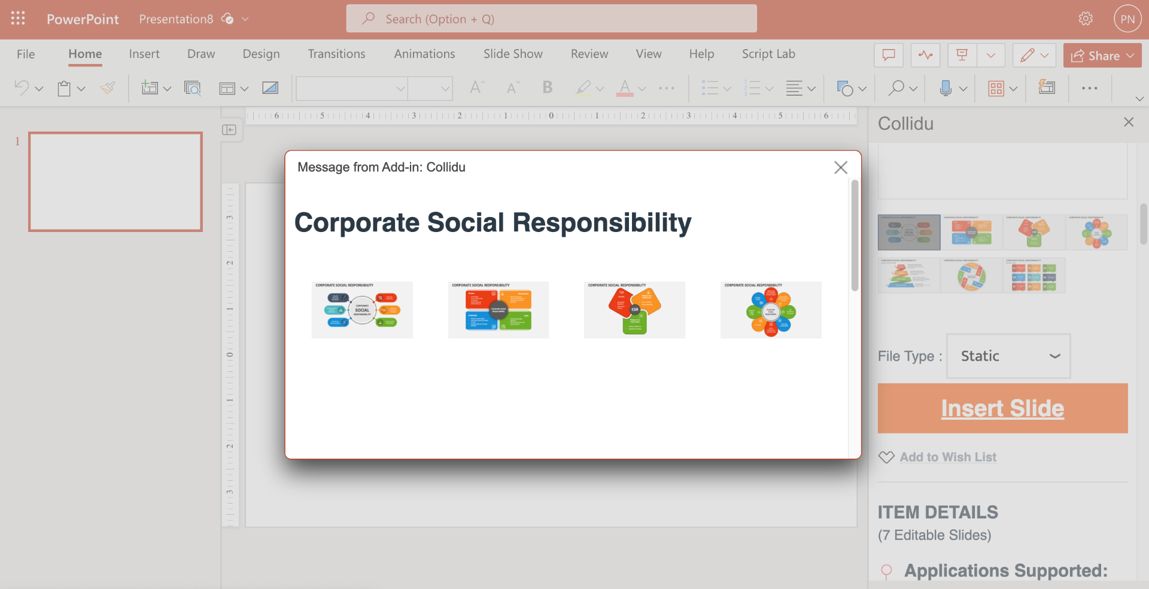
Task: Open the Comments icon near Share
Action: pyautogui.click(x=888, y=55)
